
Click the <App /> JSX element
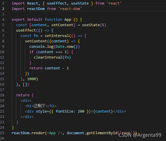click(x=55, y=133)
